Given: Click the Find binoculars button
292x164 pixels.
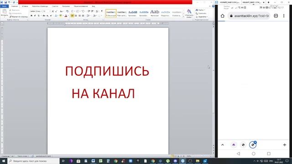Looking at the screenshot, I should point(200,10).
